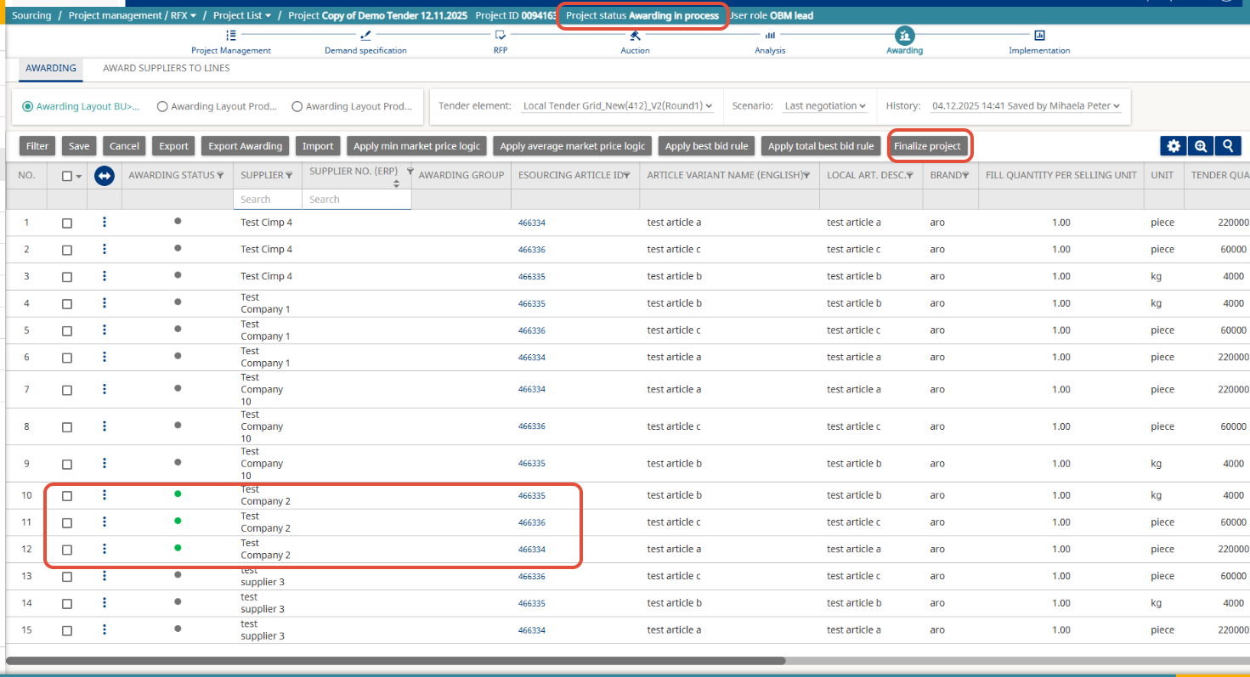Check the select-all checkbox in the header
Image resolution: width=1250 pixels, height=677 pixels.
pyautogui.click(x=67, y=176)
